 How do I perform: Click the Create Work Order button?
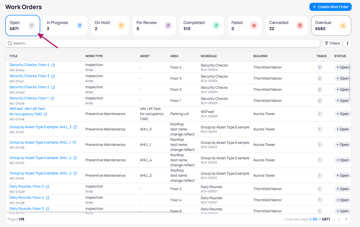[x=330, y=7]
